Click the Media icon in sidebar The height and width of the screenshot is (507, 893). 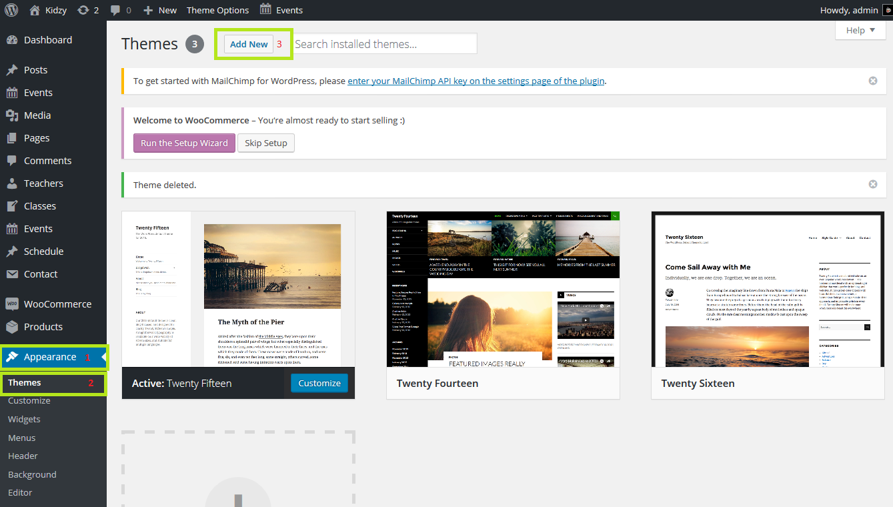pyautogui.click(x=12, y=115)
